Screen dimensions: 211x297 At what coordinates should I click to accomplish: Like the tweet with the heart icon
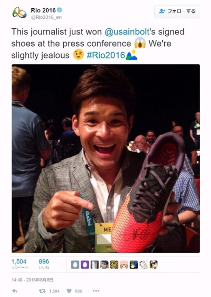[69, 291]
